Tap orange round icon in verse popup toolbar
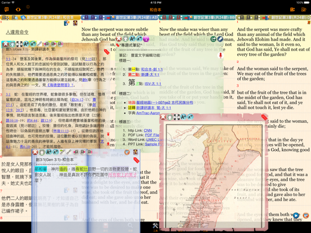311x233 pixels. tap(127, 152)
